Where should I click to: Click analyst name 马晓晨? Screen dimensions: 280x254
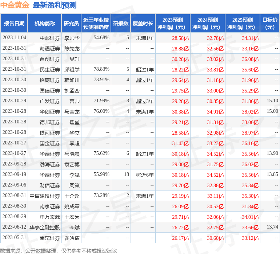(72, 153)
